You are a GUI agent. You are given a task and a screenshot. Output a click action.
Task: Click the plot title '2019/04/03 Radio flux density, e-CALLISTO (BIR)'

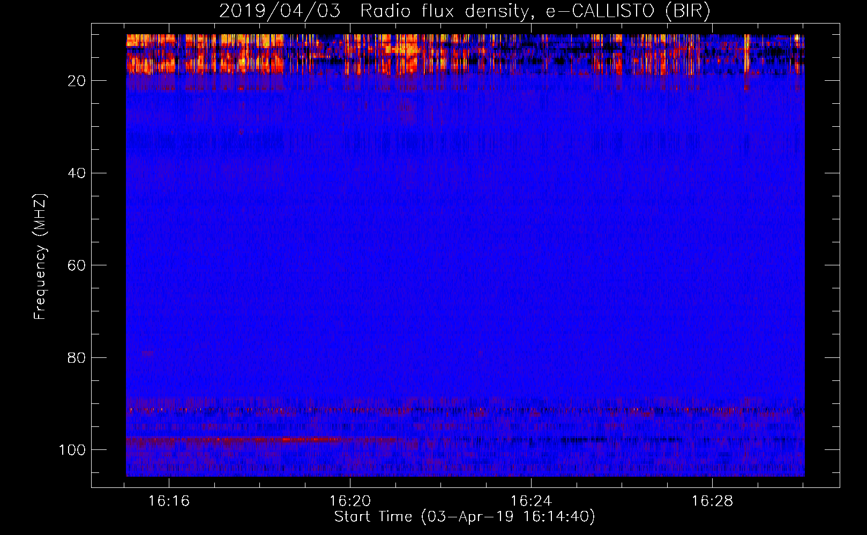[x=465, y=11]
